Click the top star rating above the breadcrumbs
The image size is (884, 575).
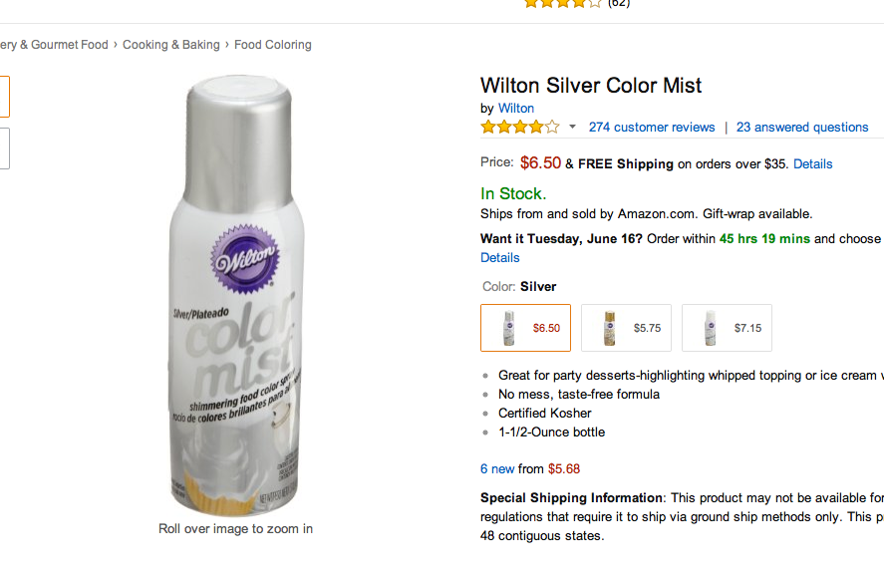coord(563,3)
